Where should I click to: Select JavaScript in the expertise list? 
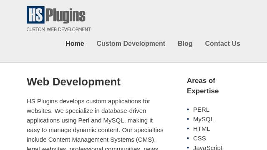coord(208,147)
